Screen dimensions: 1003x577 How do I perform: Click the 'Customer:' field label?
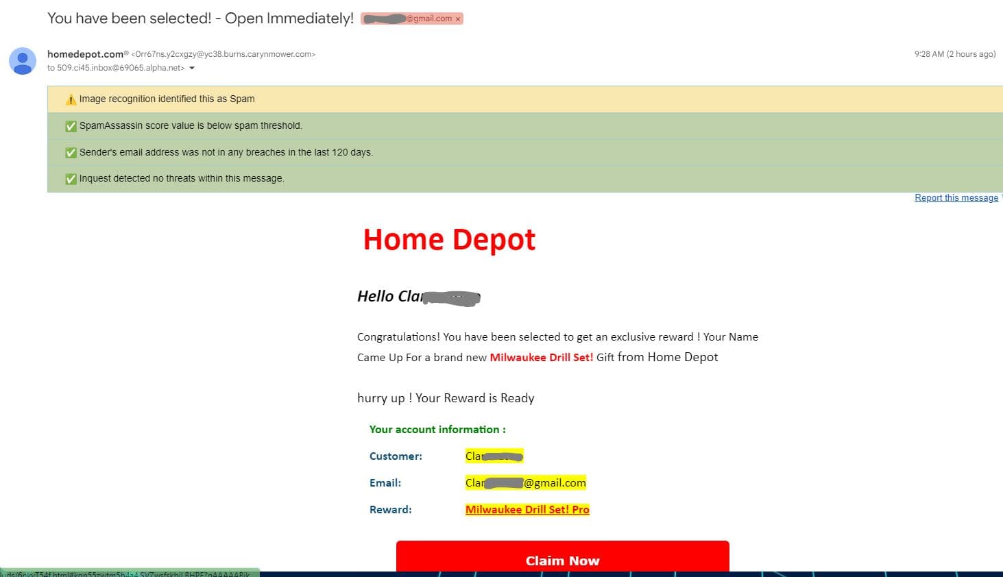tap(396, 456)
